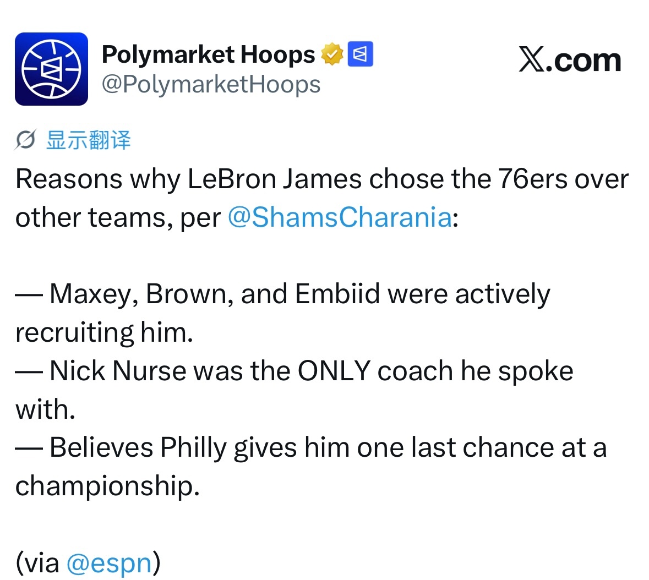Open the @ShamsCharania mention
The width and height of the screenshot is (649, 580).
click(340, 217)
